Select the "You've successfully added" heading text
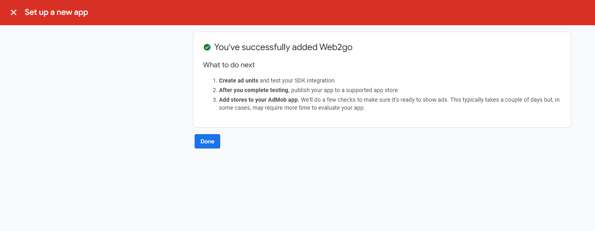The height and width of the screenshot is (231, 595). (266, 47)
